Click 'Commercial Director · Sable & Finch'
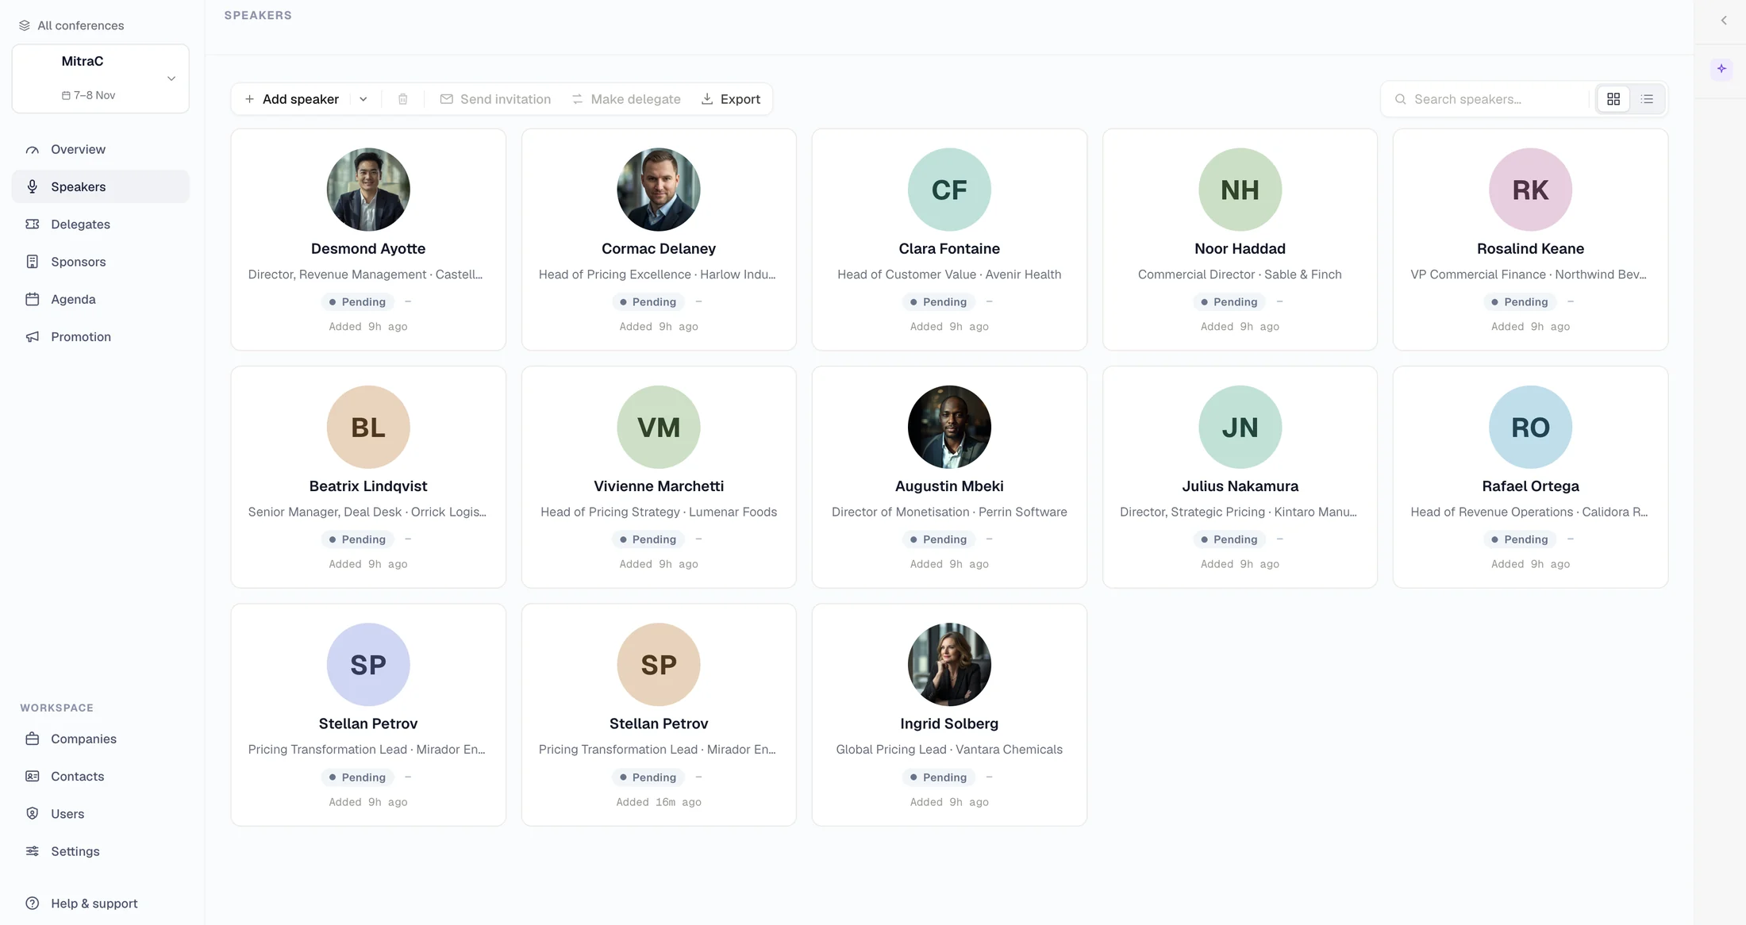Viewport: 1746px width, 925px height. [x=1240, y=274]
